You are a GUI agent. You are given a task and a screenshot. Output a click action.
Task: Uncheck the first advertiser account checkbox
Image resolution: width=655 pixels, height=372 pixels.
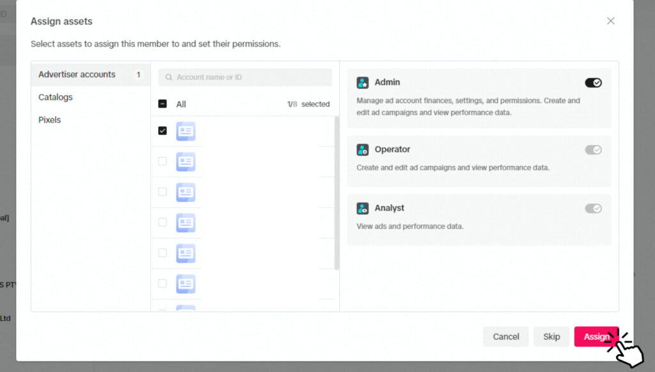162,130
